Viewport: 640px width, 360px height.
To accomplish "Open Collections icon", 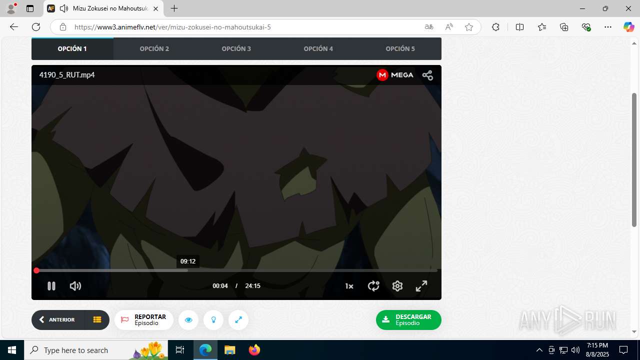I will pos(564,27).
